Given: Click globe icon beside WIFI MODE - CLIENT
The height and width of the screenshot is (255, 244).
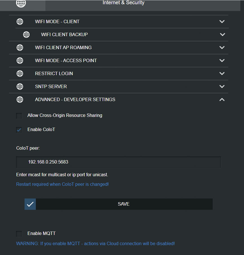Looking at the screenshot, I should (x=20, y=21).
